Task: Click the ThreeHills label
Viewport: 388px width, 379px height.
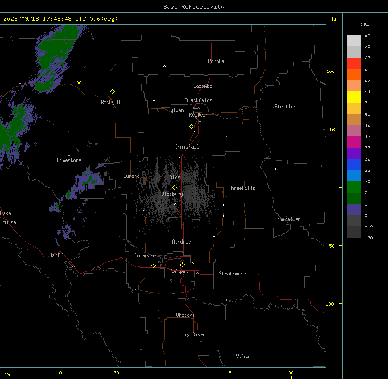Action: [x=242, y=188]
